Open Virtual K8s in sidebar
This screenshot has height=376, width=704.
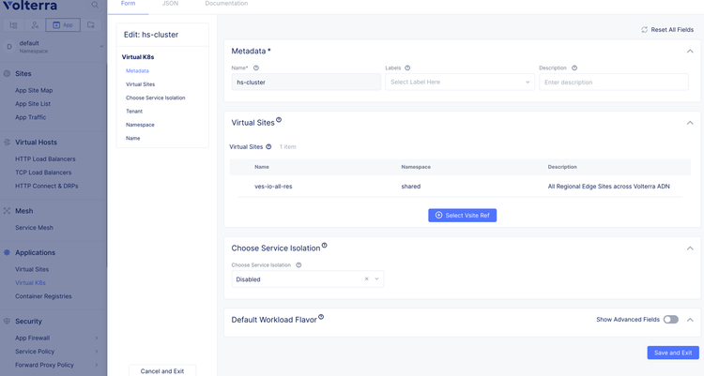[x=31, y=282]
